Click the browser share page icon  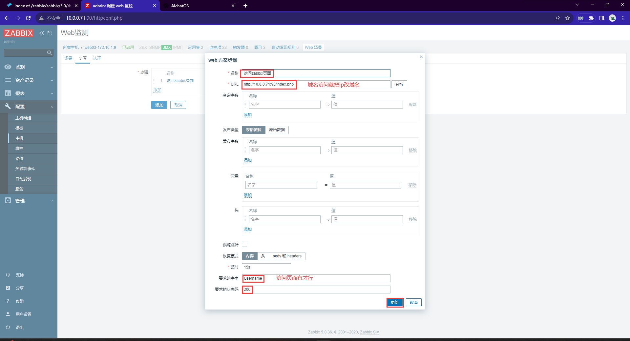pos(557,18)
